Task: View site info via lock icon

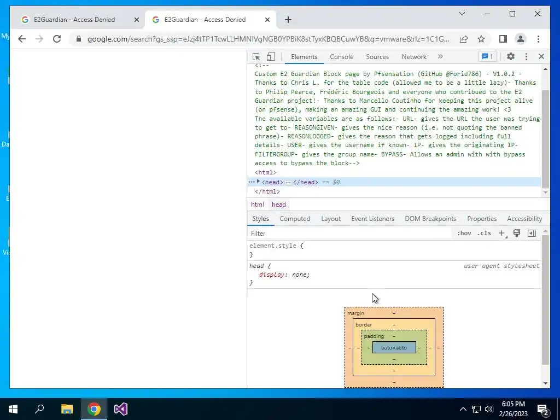Action: coord(79,39)
